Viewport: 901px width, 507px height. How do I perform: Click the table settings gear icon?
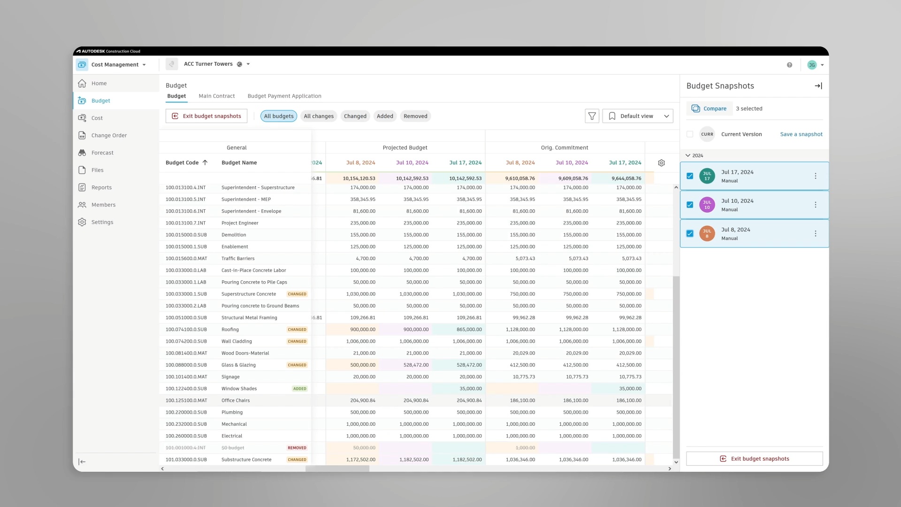tap(661, 163)
